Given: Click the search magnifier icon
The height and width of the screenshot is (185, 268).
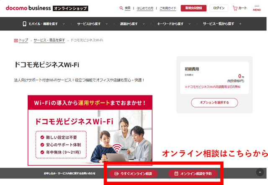Looking at the screenshot, I should (x=121, y=8).
